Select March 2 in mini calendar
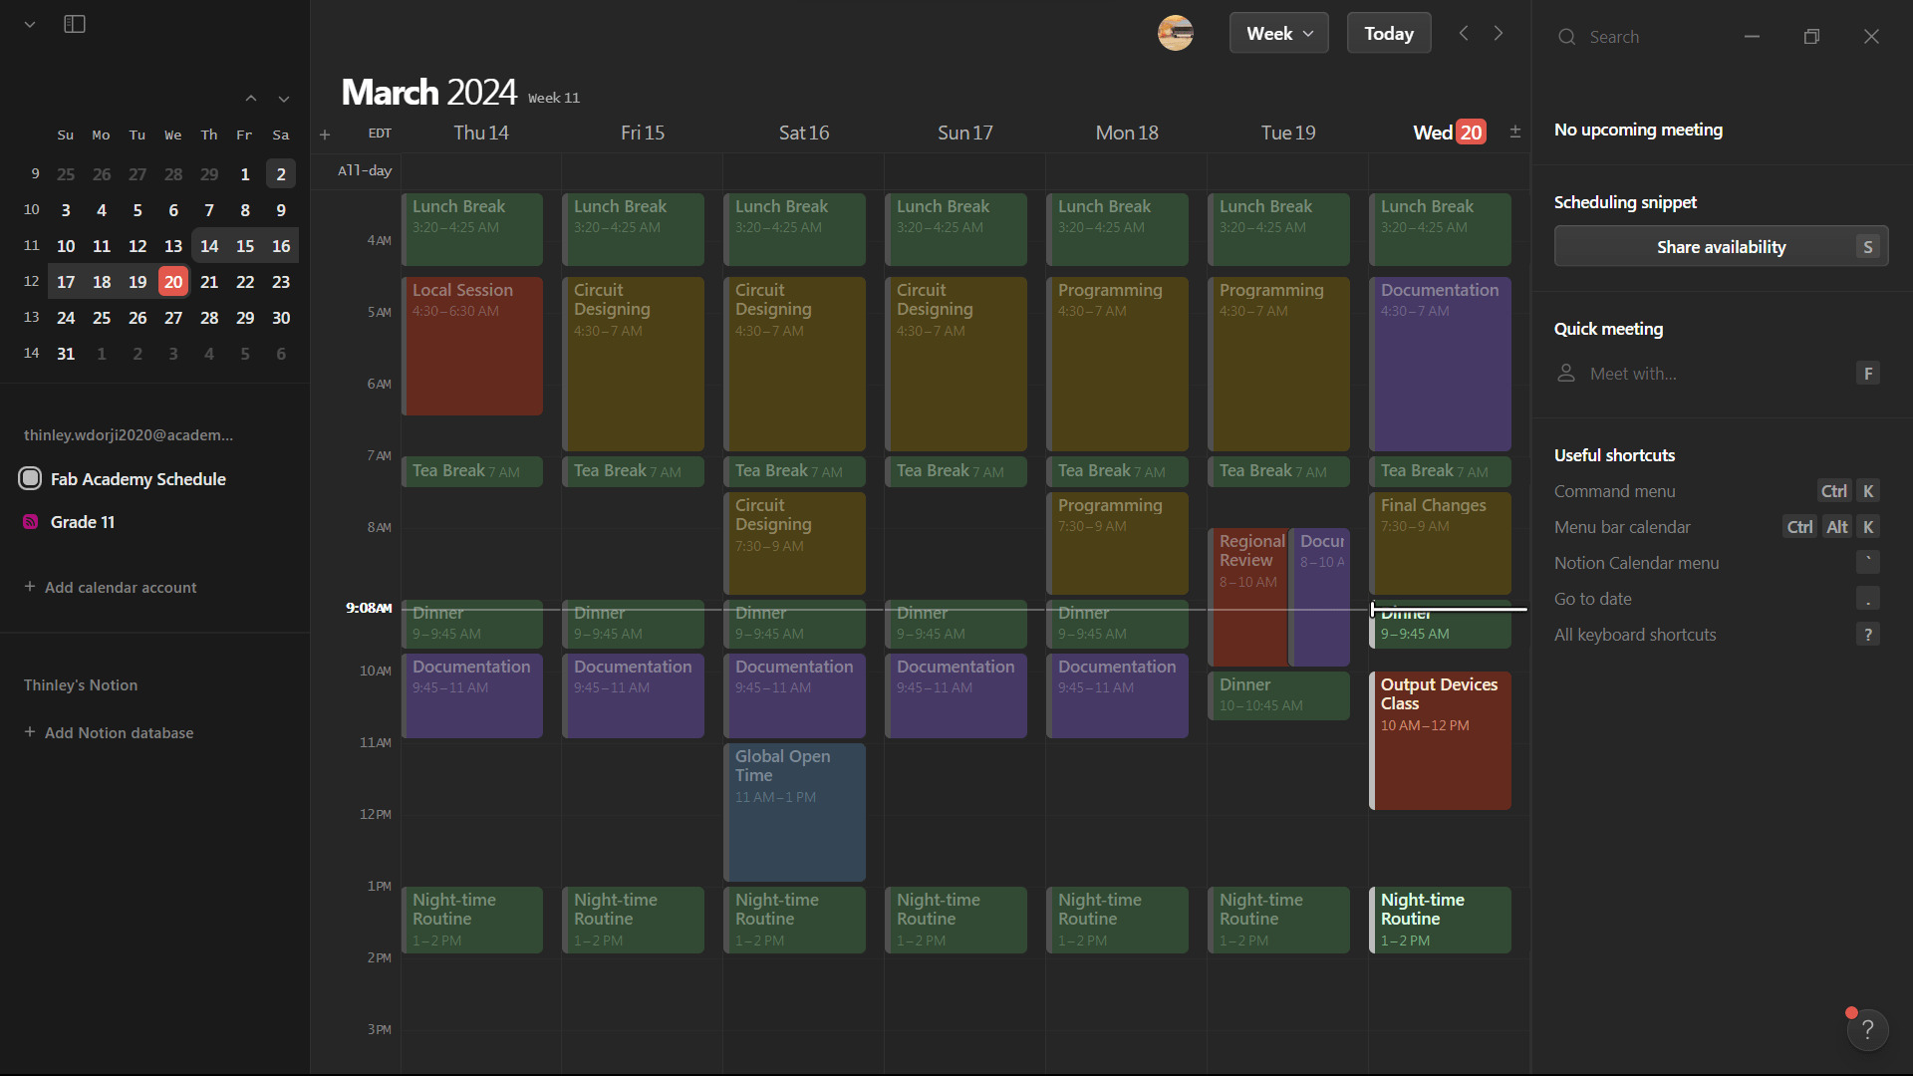This screenshot has height=1076, width=1913. coord(281,174)
